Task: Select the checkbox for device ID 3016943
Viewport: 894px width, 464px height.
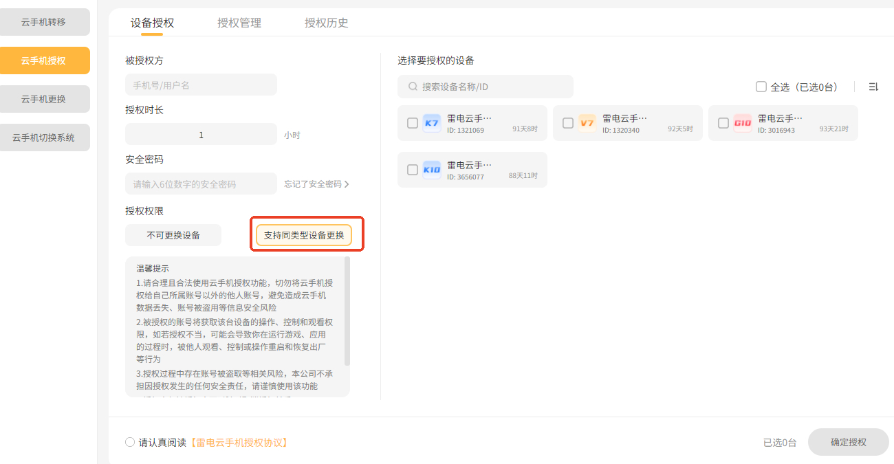Action: [723, 123]
